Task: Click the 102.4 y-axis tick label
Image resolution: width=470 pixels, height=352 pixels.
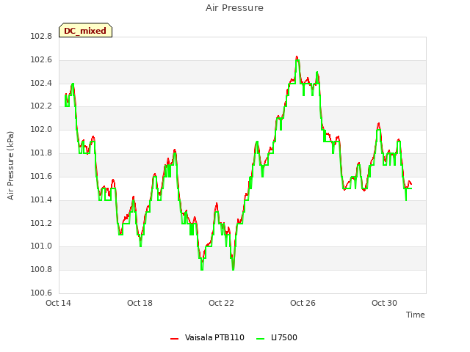Action: (41, 83)
